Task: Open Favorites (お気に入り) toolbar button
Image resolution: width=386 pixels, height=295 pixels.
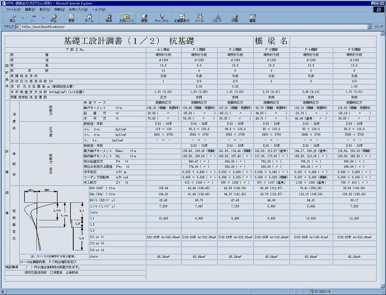Action: click(126, 18)
